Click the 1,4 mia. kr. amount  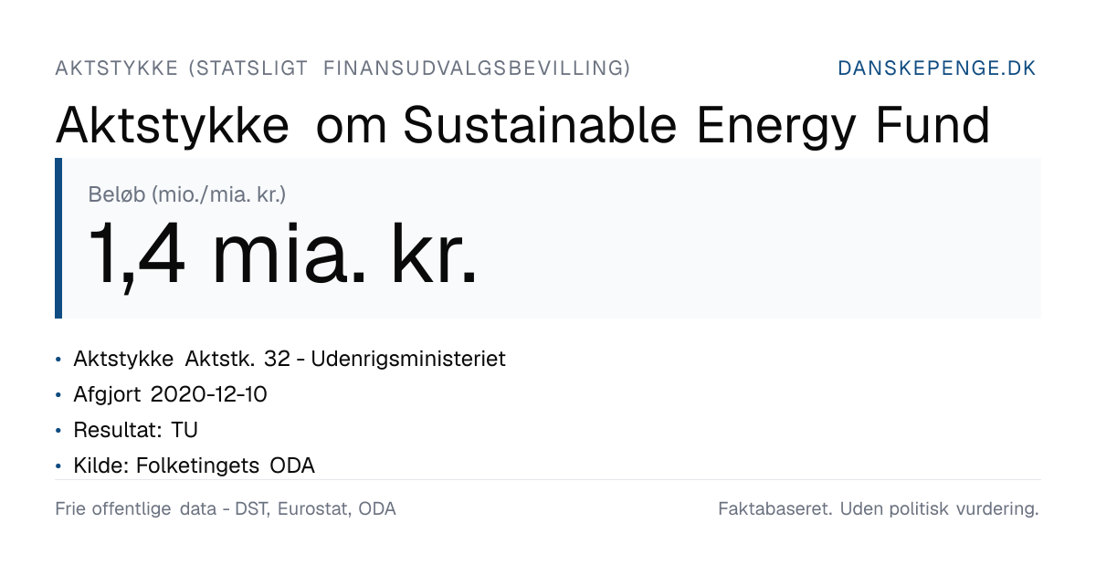point(282,255)
